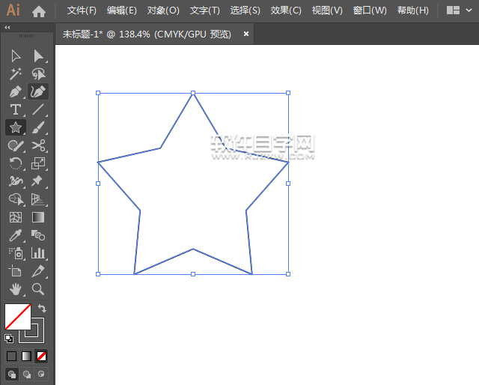Click the Swap Fill and Stroke arrow
The image size is (479, 385).
[43, 309]
